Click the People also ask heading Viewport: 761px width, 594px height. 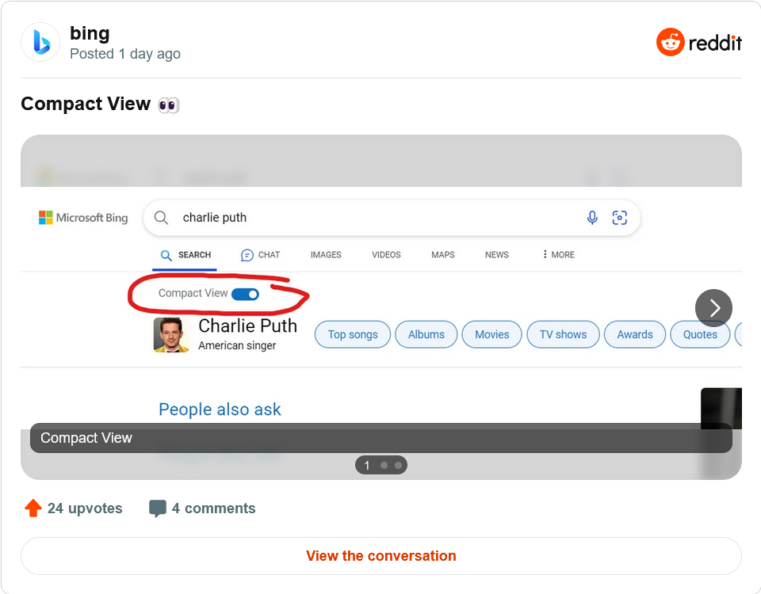220,409
